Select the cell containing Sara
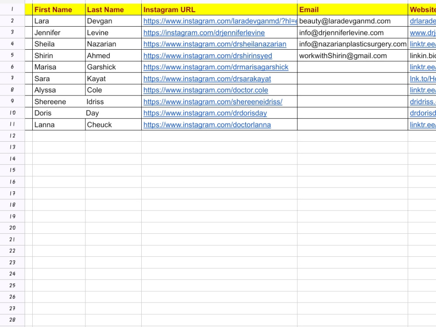The width and height of the screenshot is (436, 327). click(x=59, y=79)
